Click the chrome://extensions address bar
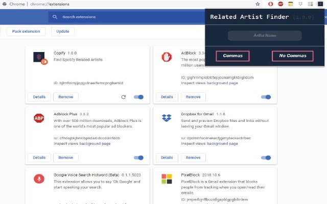Image resolution: width=327 pixels, height=204 pixels. [50, 4]
